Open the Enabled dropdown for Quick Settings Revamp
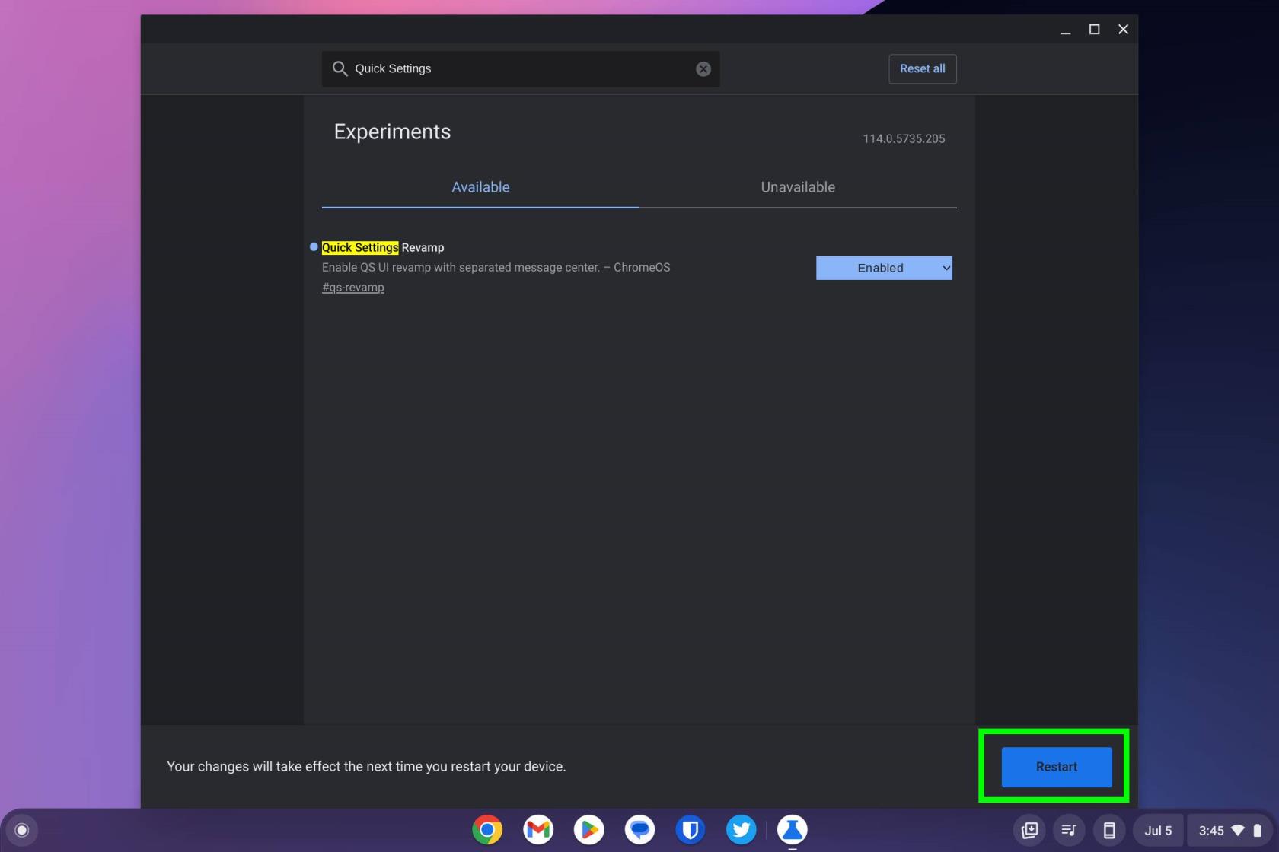The image size is (1279, 852). tap(884, 268)
